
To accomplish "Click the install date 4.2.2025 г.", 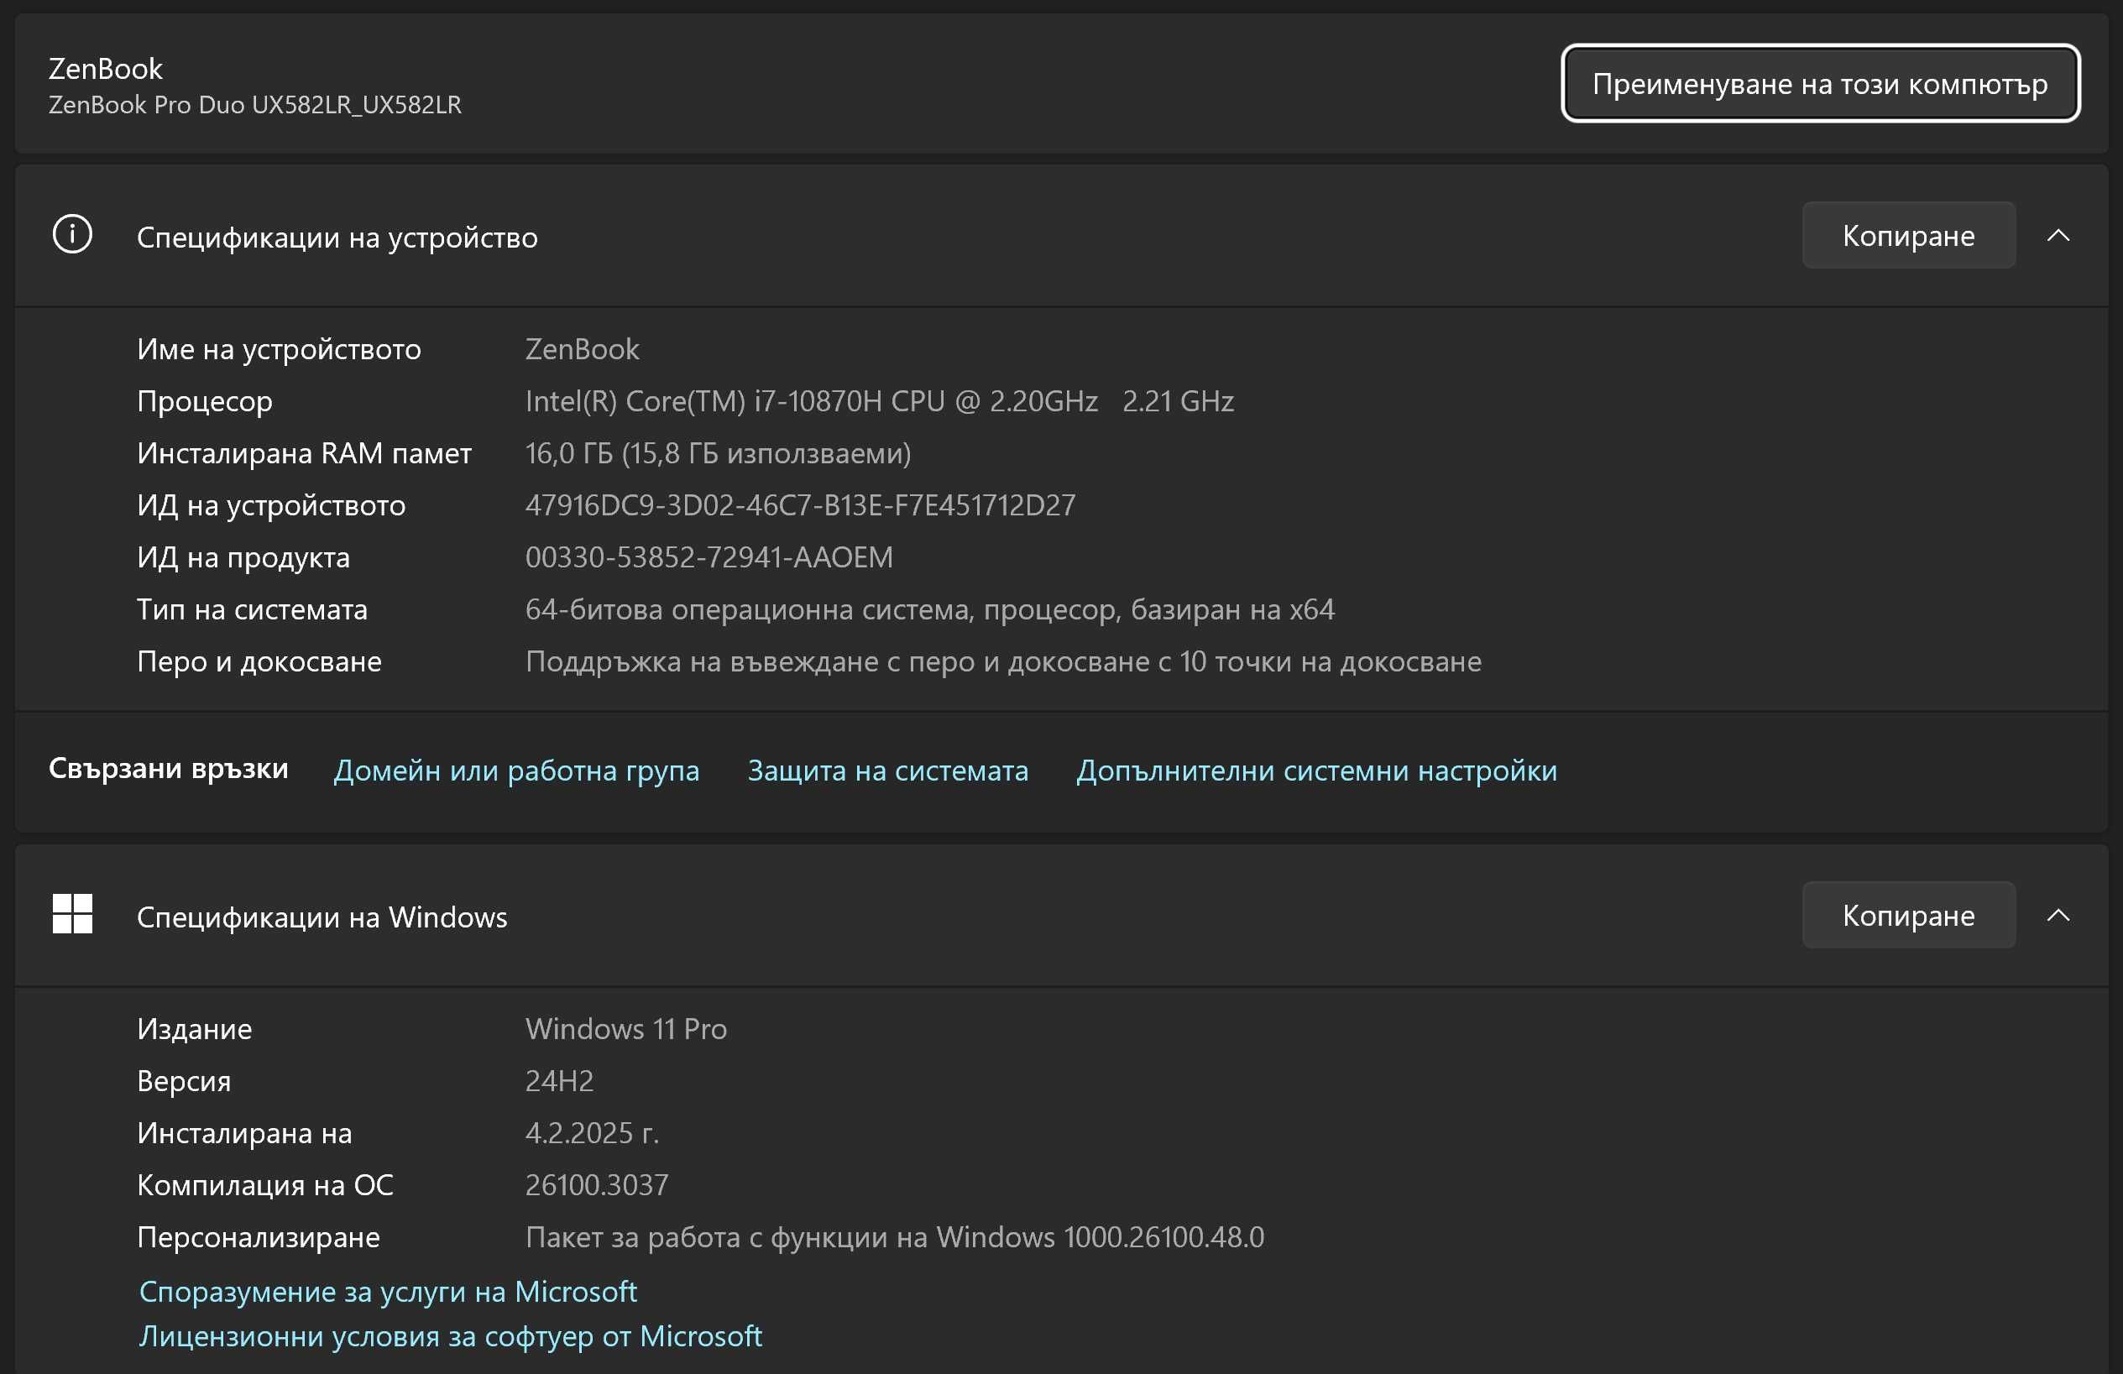I will (593, 1134).
